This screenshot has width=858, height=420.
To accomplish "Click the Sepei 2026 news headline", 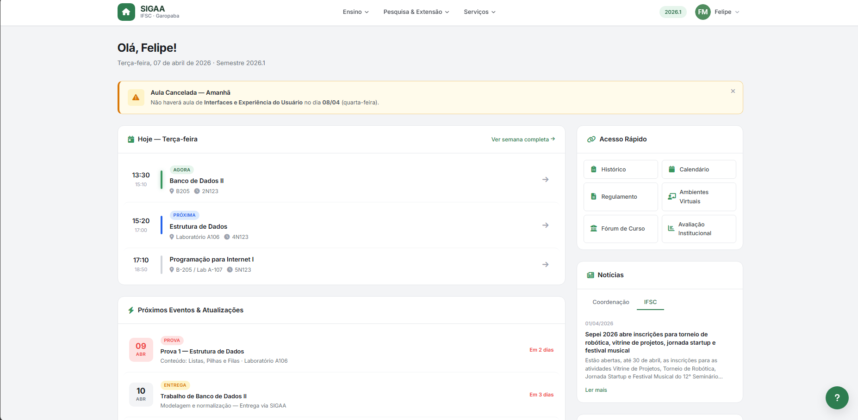I will point(650,342).
